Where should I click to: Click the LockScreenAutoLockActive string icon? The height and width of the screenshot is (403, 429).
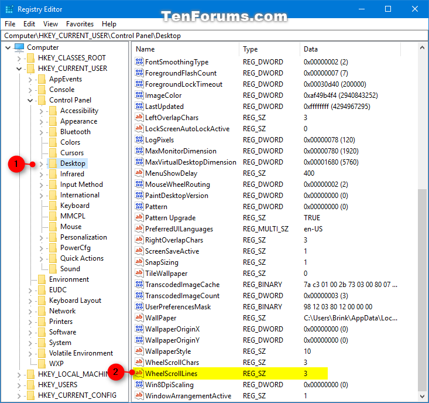click(x=139, y=128)
